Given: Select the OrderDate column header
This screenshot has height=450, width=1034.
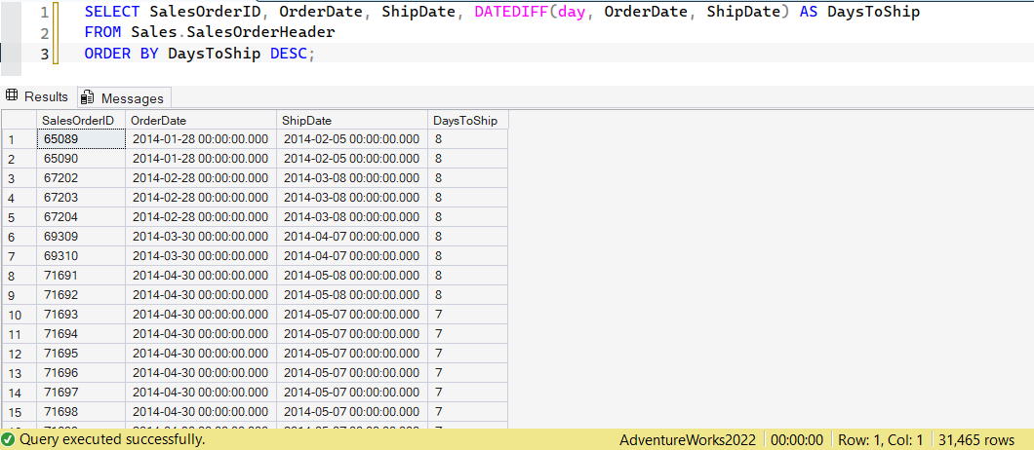Looking at the screenshot, I should coord(201,120).
